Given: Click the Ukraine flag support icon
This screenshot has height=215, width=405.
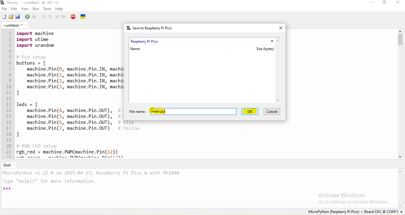Looking at the screenshot, I should pos(83,17).
